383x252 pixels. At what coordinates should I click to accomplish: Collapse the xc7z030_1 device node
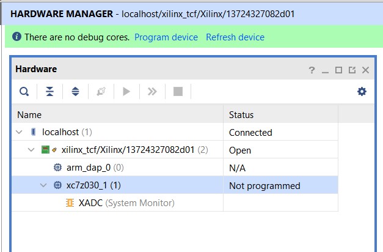point(43,185)
